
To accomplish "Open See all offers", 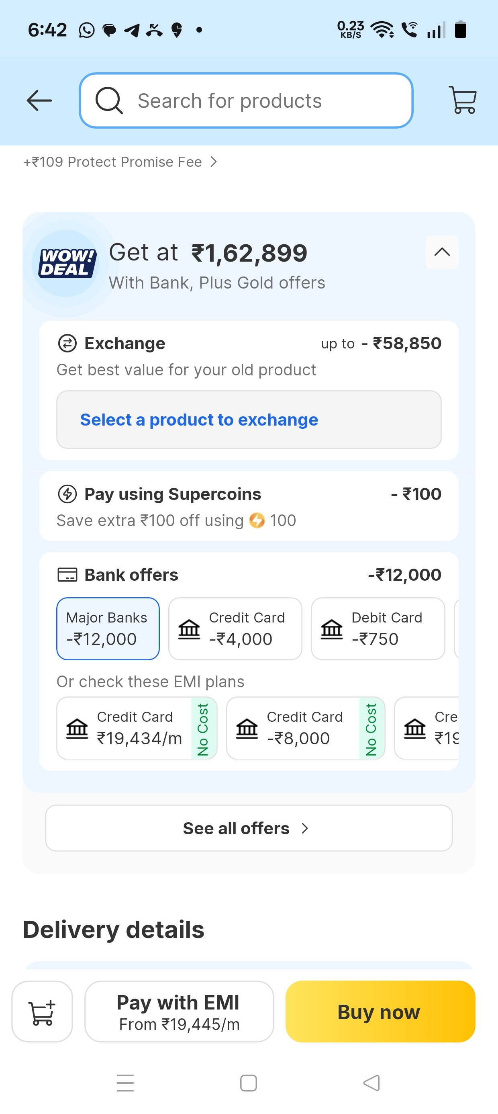I will coord(249,828).
